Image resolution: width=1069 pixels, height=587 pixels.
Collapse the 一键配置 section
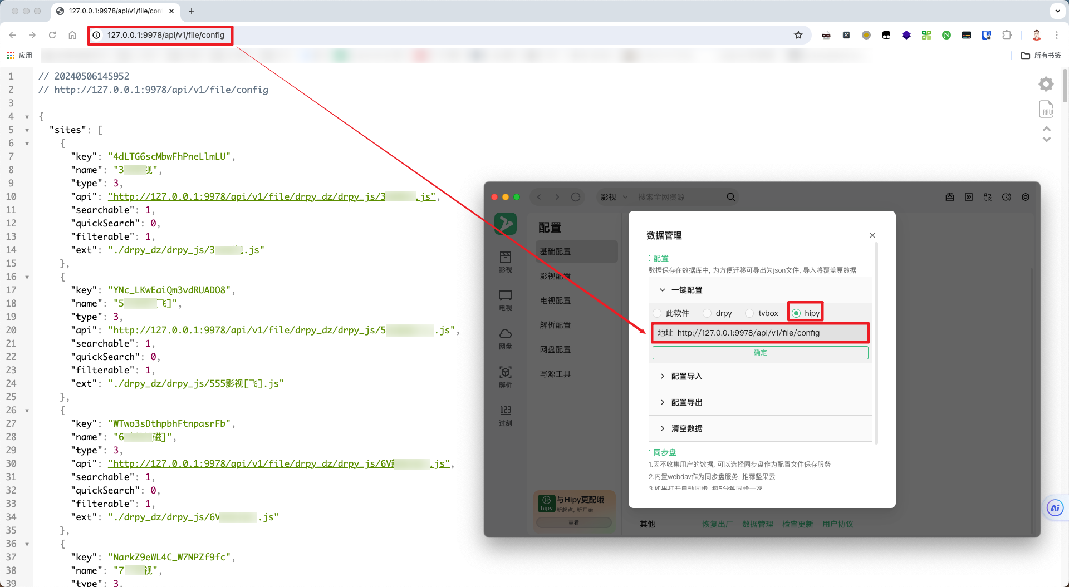pos(761,290)
